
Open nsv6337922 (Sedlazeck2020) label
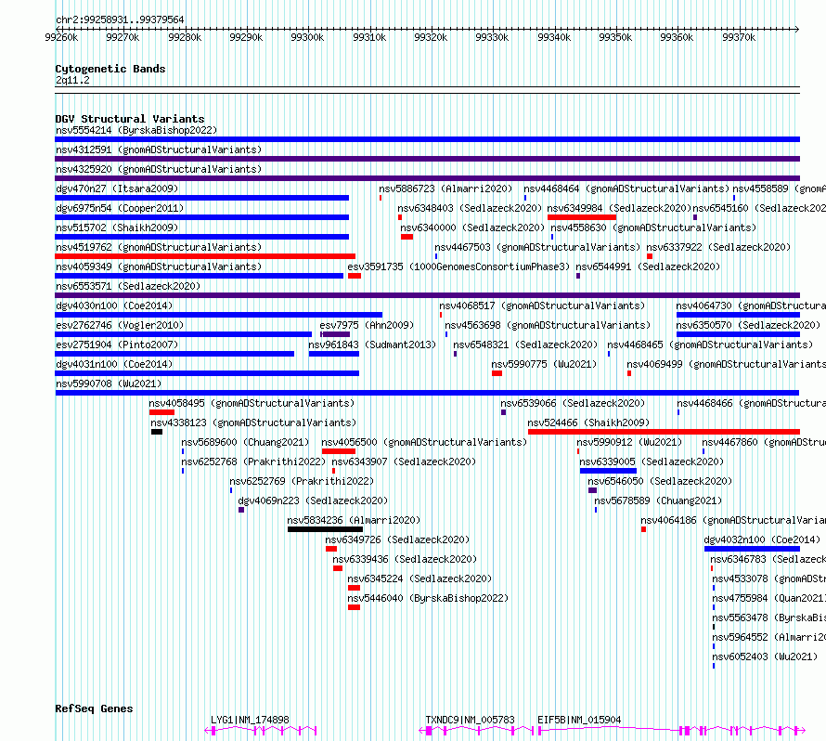point(718,247)
